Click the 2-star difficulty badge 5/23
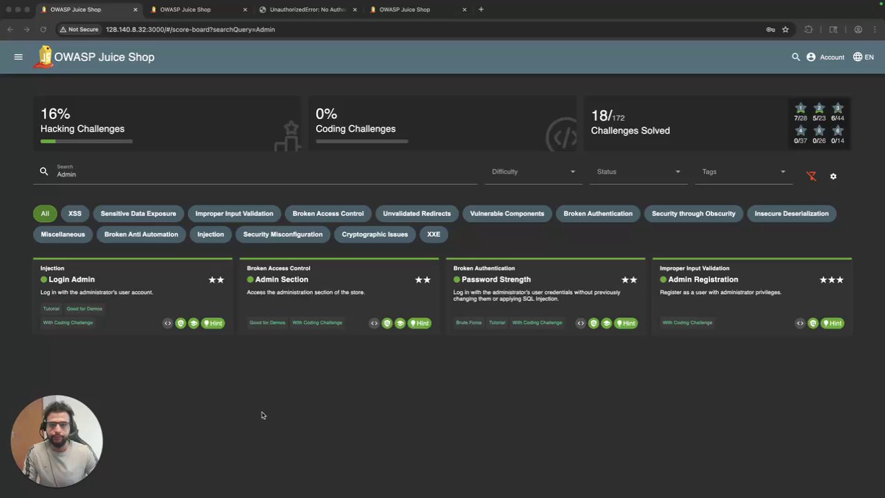The image size is (885, 498). pyautogui.click(x=819, y=113)
